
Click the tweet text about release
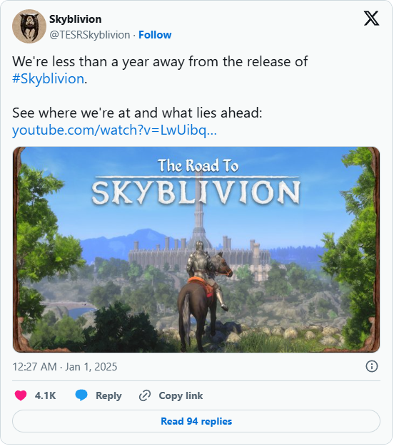point(160,71)
